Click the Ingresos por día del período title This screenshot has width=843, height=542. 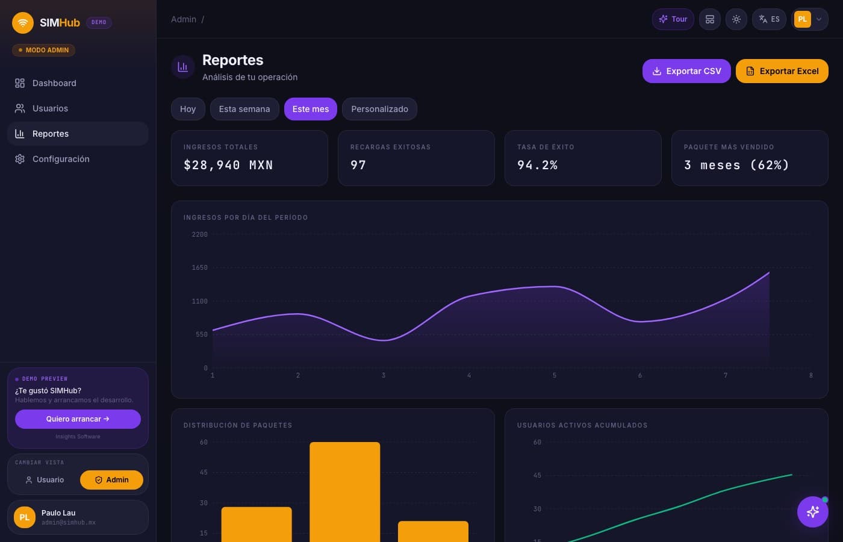tap(246, 217)
